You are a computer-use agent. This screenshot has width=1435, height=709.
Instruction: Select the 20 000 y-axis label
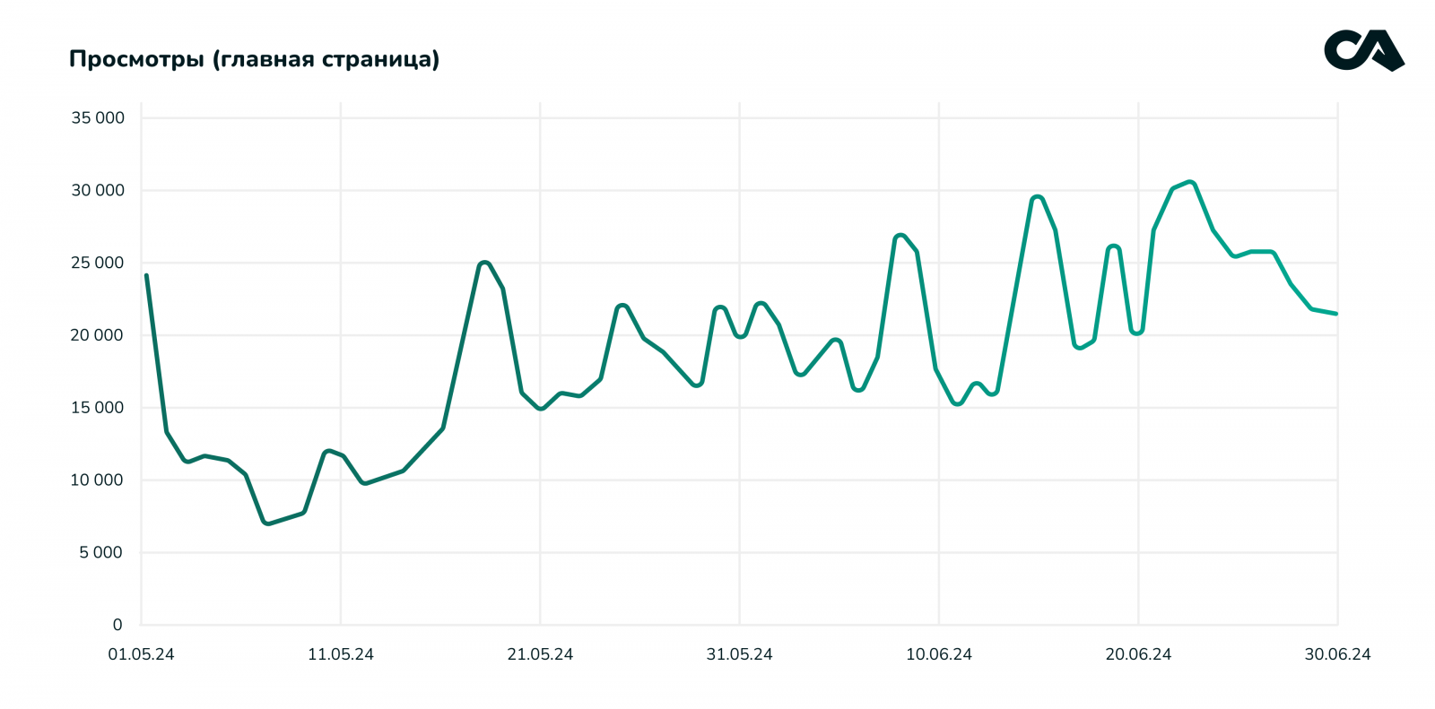(98, 335)
